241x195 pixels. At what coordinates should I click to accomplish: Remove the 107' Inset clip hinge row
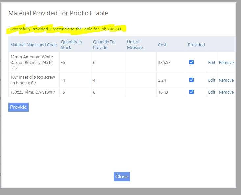[226, 80]
